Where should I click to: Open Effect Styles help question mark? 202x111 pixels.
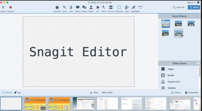click(198, 63)
